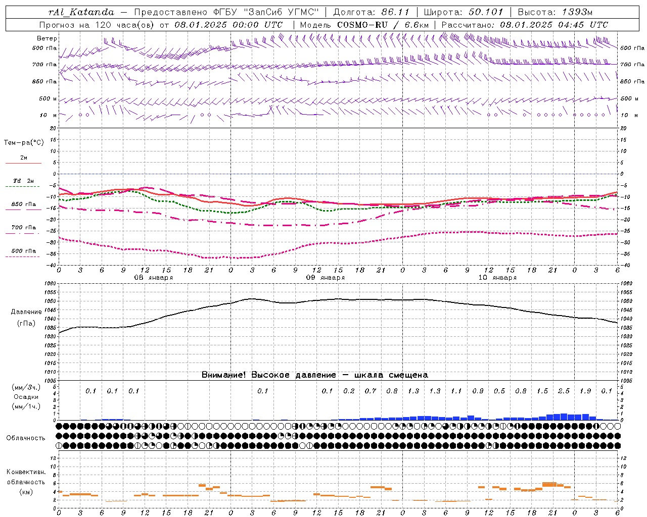647x517 pixels.
Task: Click the station title rAi_Katanda
Action: click(x=81, y=12)
